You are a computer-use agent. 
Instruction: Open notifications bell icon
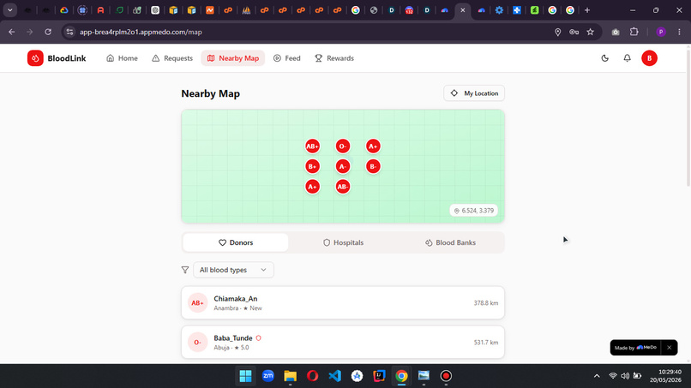(x=627, y=58)
